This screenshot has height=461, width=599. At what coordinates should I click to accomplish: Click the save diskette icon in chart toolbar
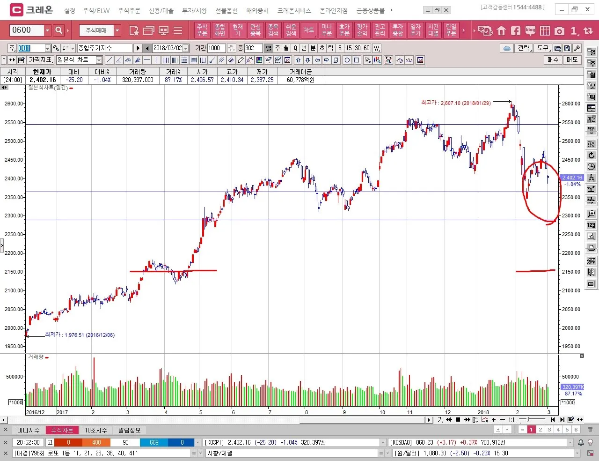[567, 48]
